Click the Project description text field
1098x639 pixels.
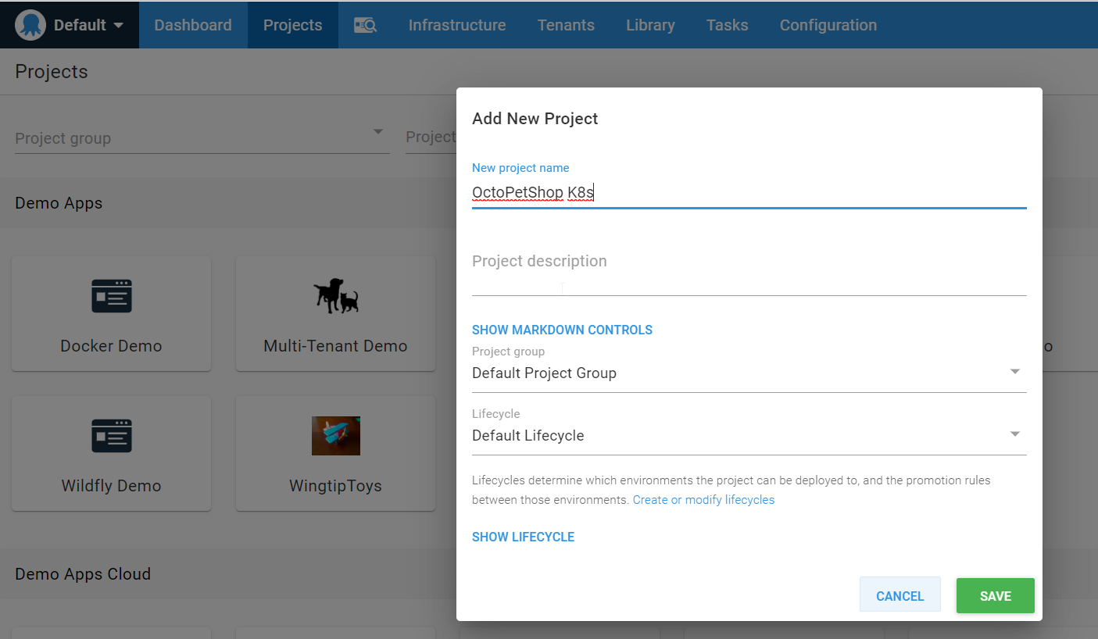748,270
